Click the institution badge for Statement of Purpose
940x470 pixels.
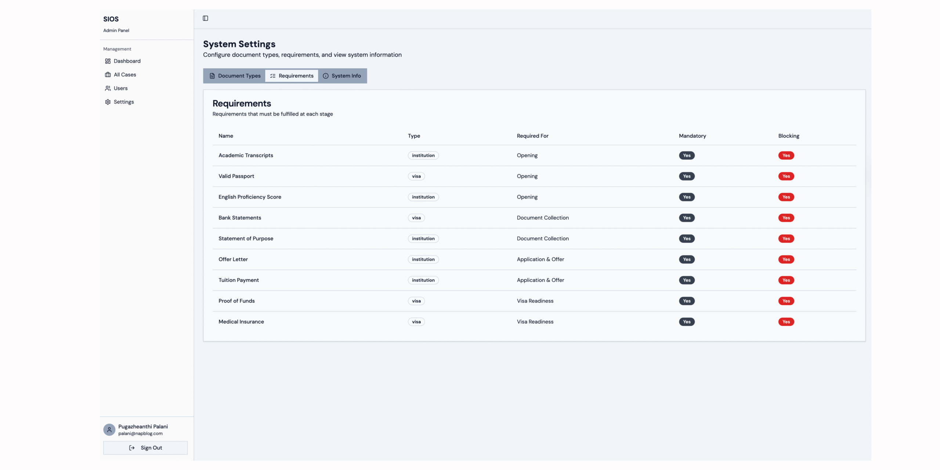point(423,238)
